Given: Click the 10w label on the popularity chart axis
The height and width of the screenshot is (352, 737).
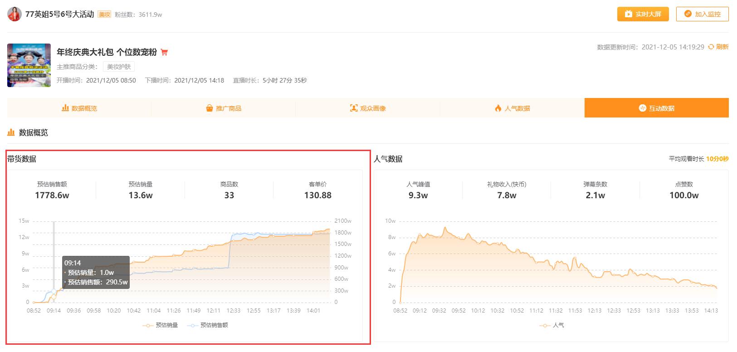Looking at the screenshot, I should [x=390, y=221].
